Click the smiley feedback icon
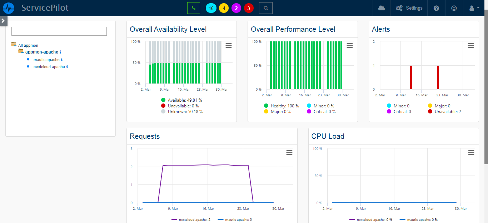The height and width of the screenshot is (223, 488). 454,8
